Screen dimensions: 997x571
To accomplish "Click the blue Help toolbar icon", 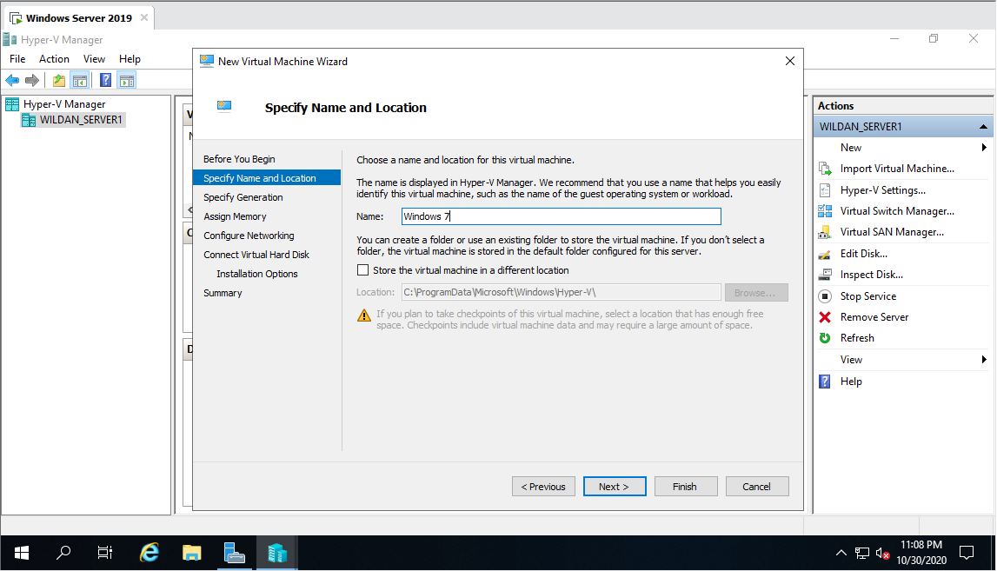I will pyautogui.click(x=105, y=80).
